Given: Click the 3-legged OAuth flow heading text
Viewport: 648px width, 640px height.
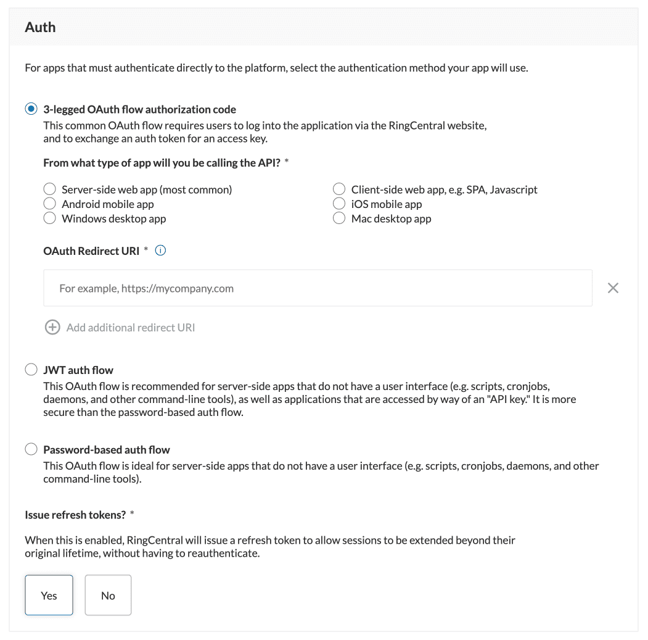Looking at the screenshot, I should pos(139,110).
